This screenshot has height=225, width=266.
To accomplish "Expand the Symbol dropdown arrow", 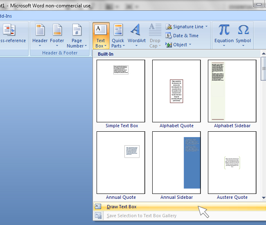I will [x=243, y=46].
